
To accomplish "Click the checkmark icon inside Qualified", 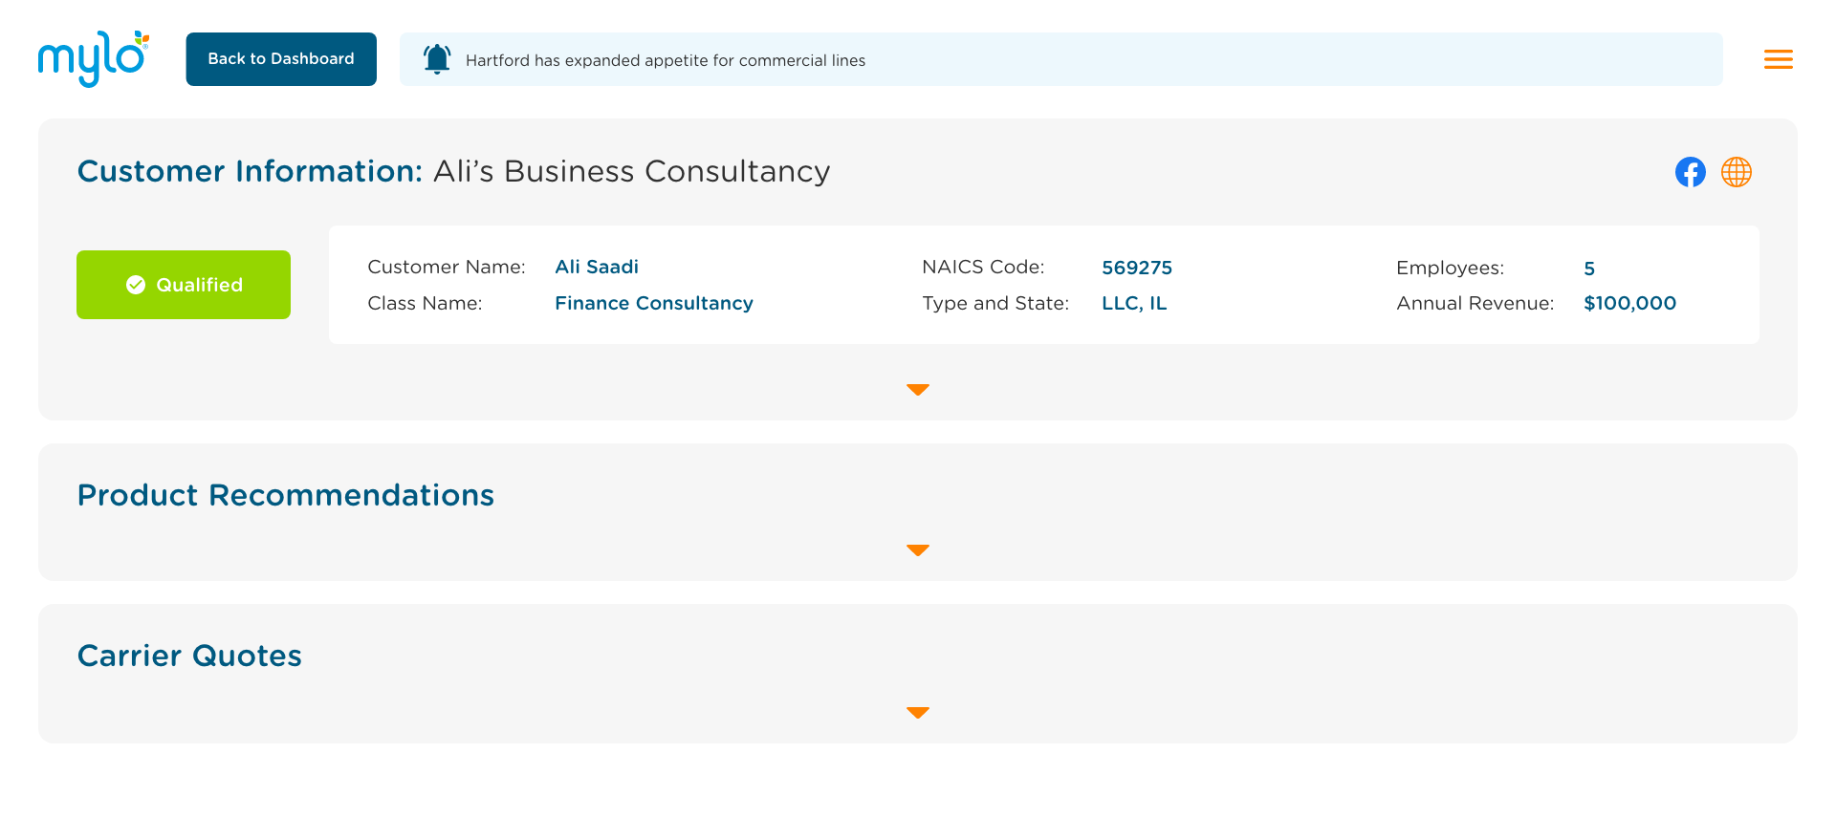I will coord(136,285).
